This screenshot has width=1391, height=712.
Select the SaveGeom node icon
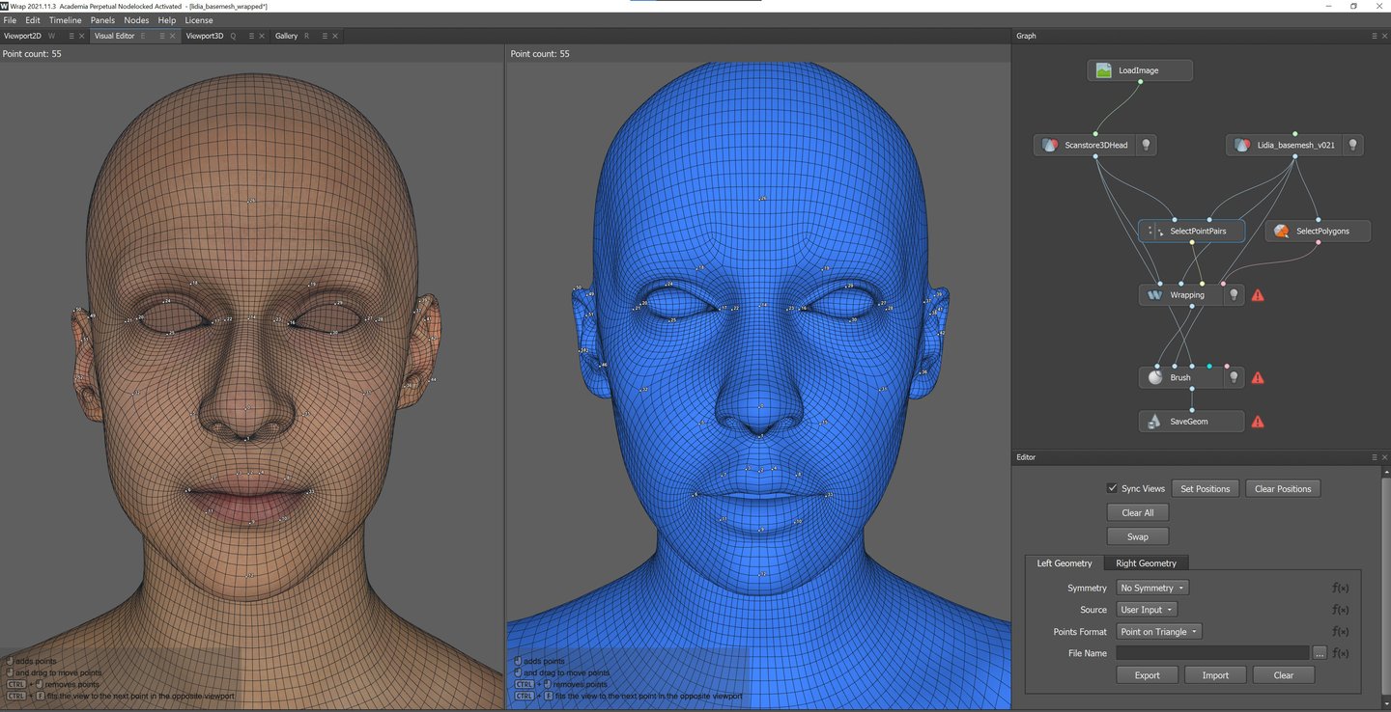point(1154,422)
